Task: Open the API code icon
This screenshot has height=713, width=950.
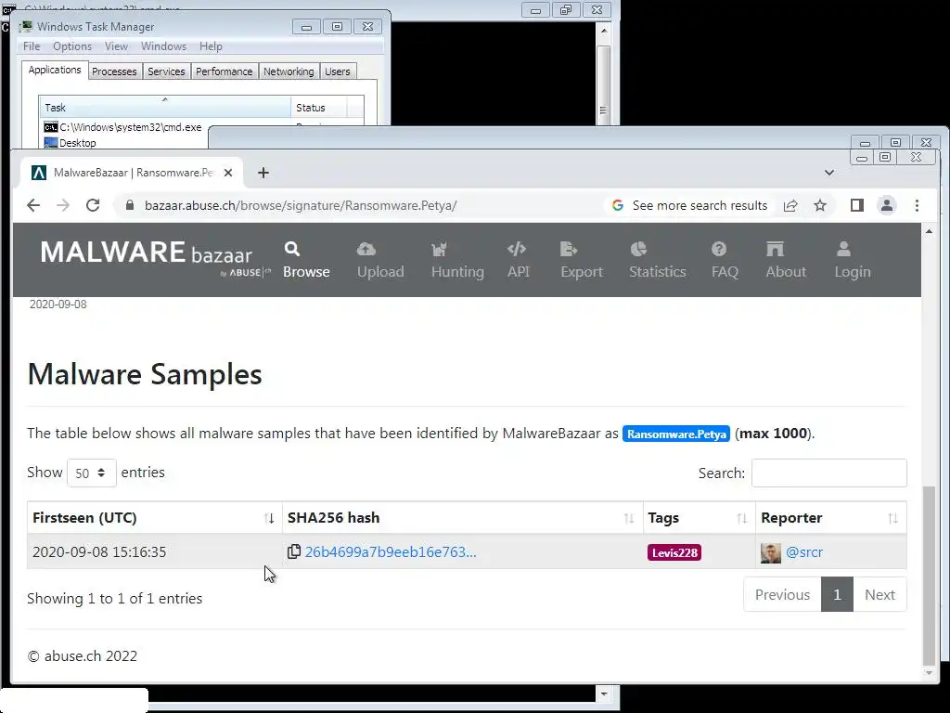Action: [517, 249]
